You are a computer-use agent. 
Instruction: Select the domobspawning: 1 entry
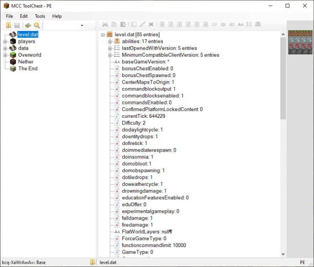pyautogui.click(x=143, y=170)
